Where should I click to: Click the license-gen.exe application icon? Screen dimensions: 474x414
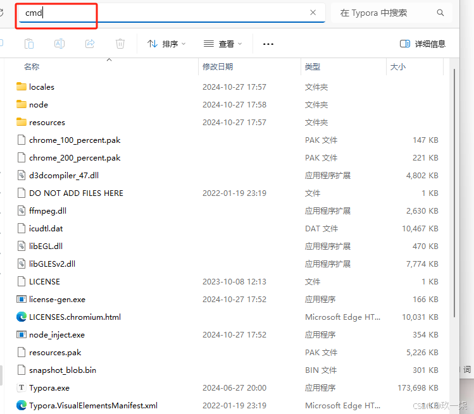pyautogui.click(x=21, y=299)
